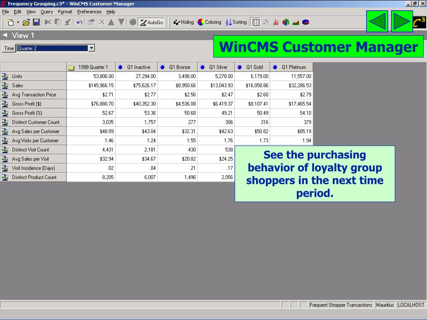
Task: Select the Q1 Silver column header
Action: point(216,67)
